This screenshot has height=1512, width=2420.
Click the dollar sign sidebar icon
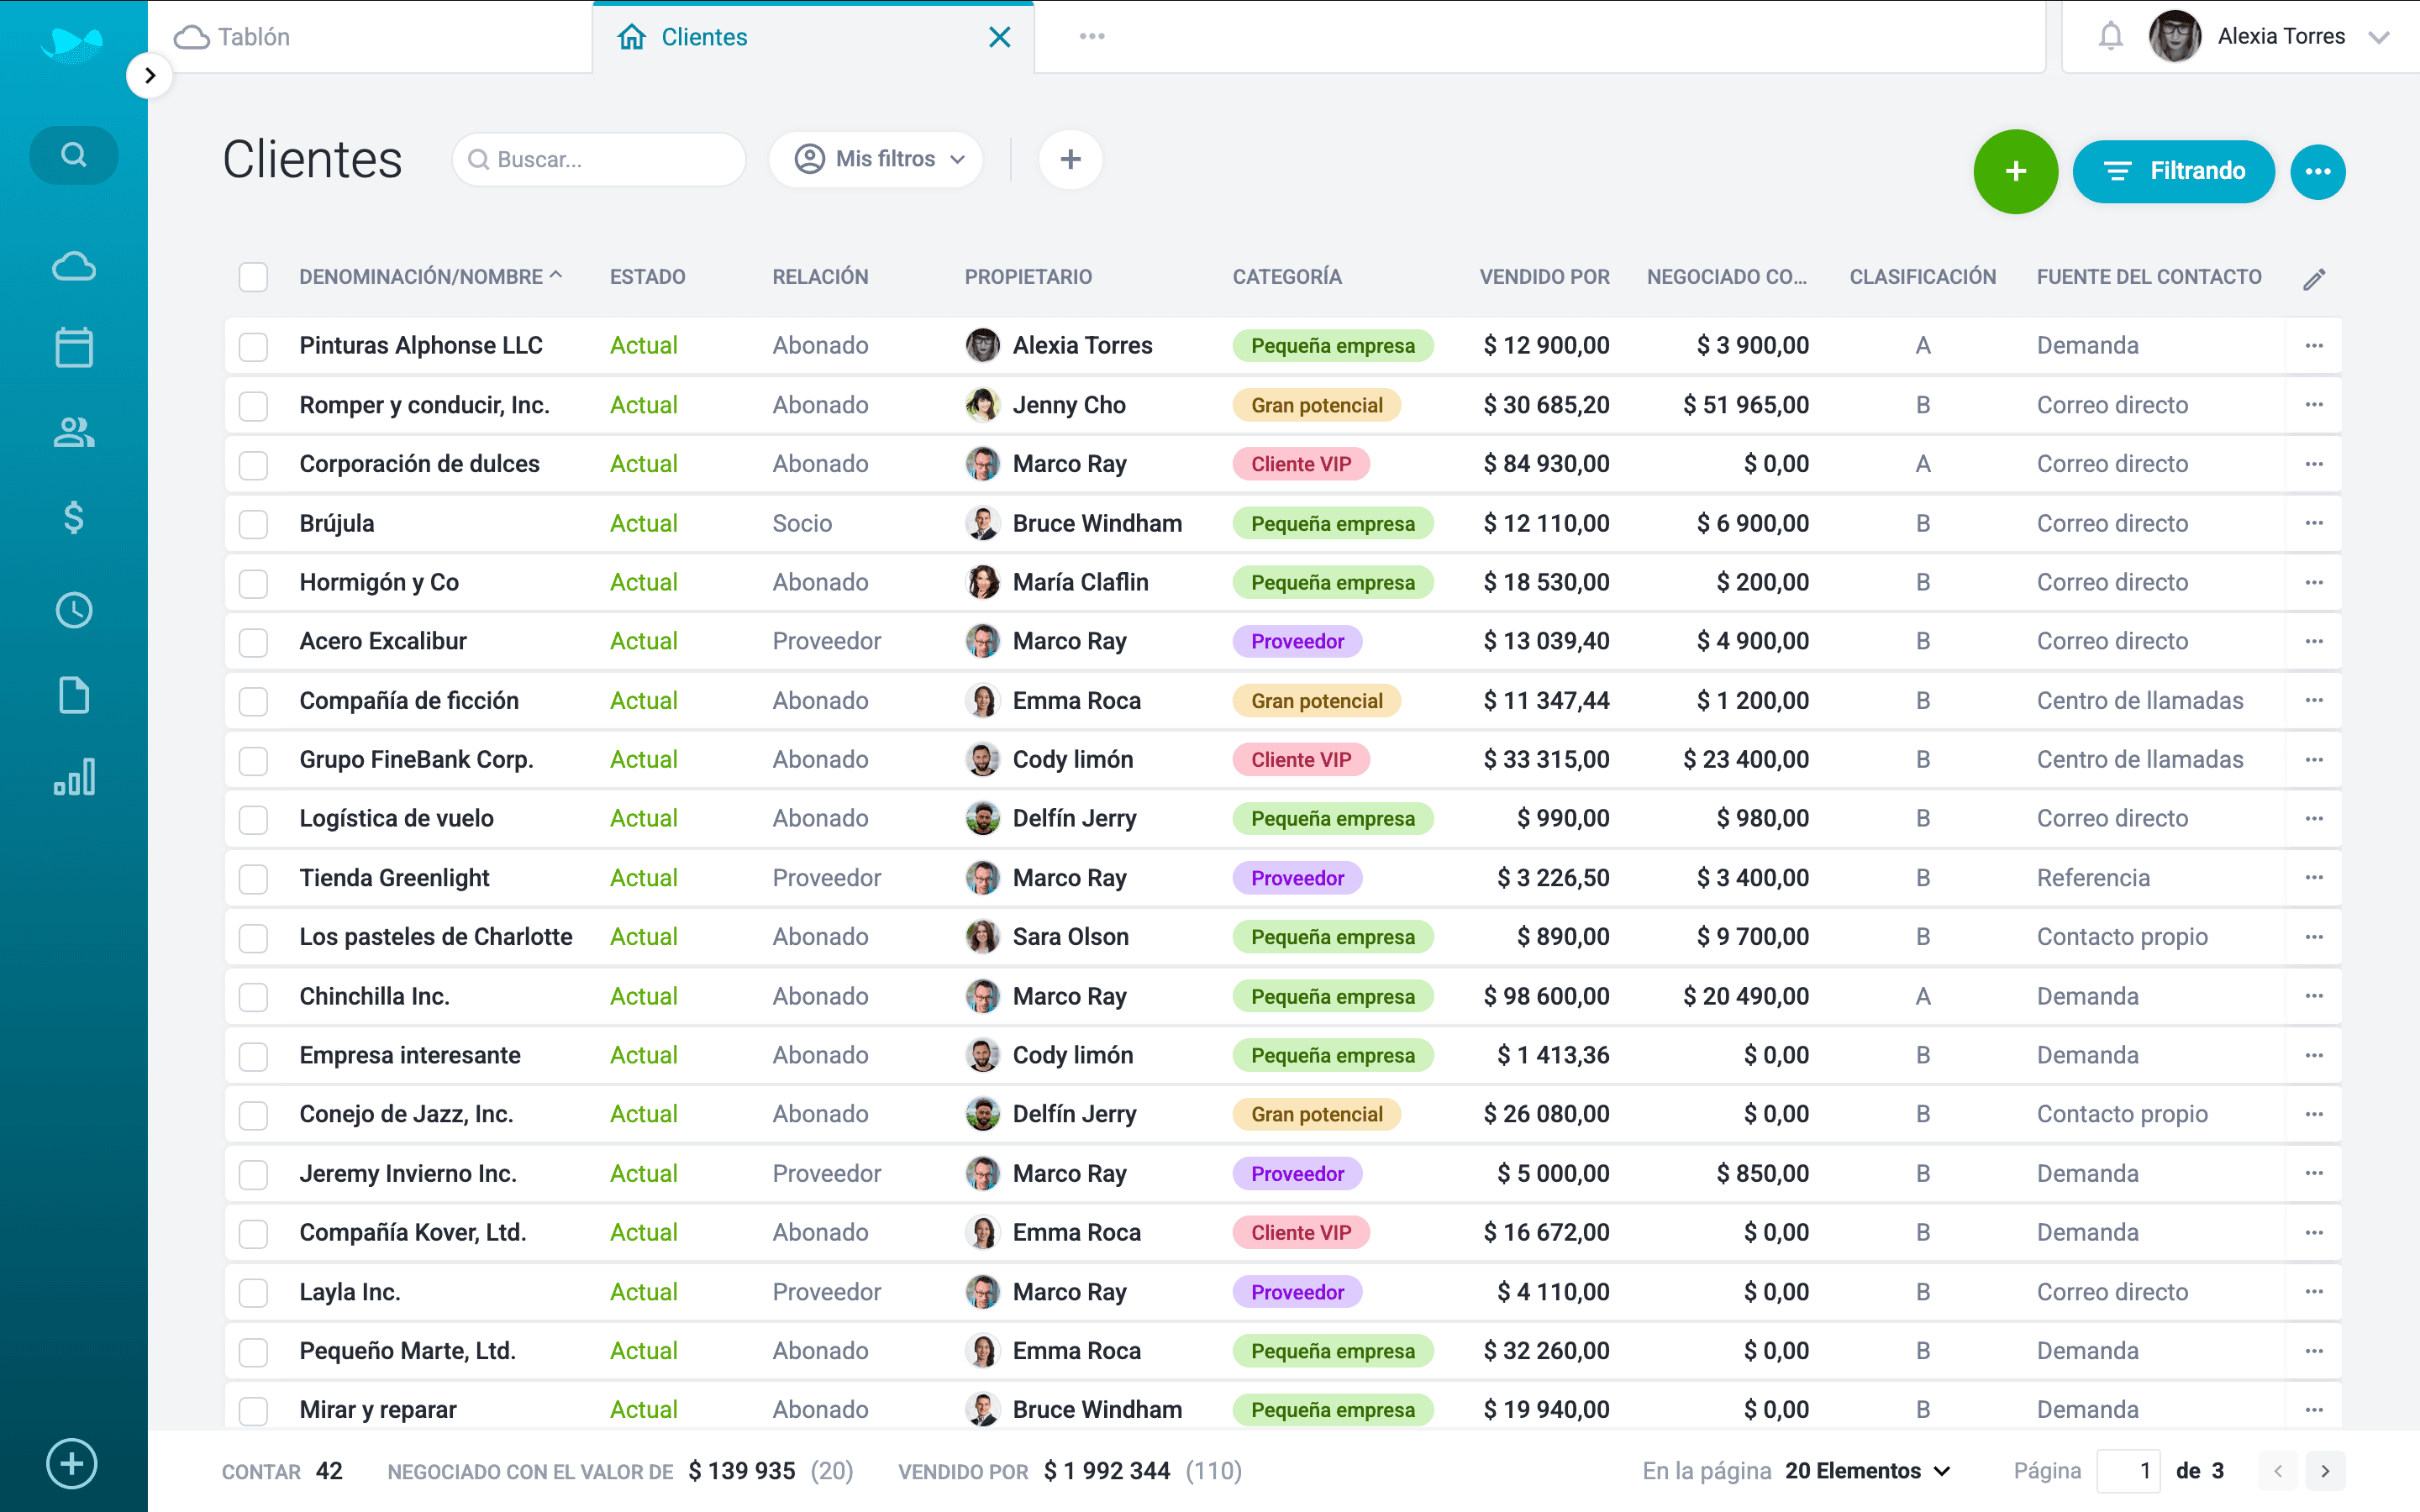tap(74, 517)
